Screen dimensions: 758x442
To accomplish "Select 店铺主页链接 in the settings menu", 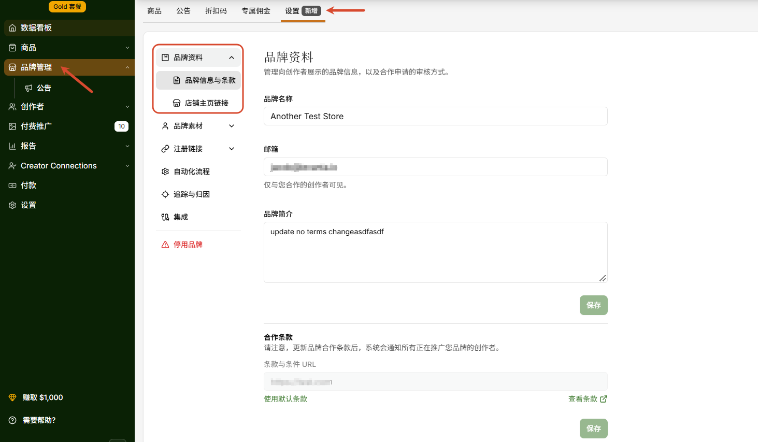I will (198, 103).
